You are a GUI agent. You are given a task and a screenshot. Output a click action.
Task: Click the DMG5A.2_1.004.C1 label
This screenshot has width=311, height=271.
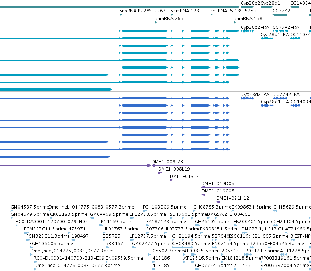click(x=228, y=214)
